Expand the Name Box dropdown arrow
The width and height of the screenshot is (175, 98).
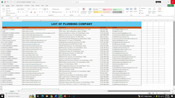coord(9,18)
